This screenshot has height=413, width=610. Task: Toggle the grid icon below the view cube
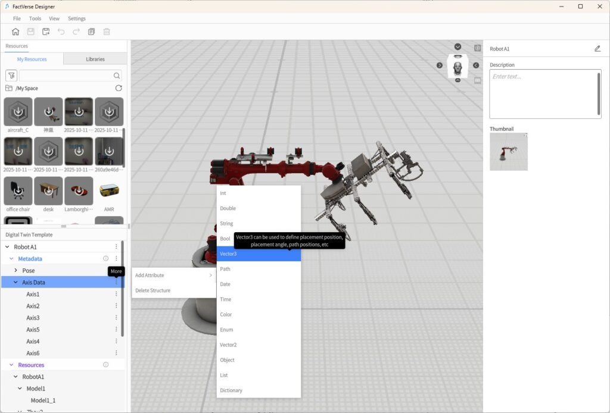coord(477,80)
